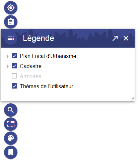Screen dimensions: 140x163
Task: Close the Légende panel
Action: [x=126, y=38]
